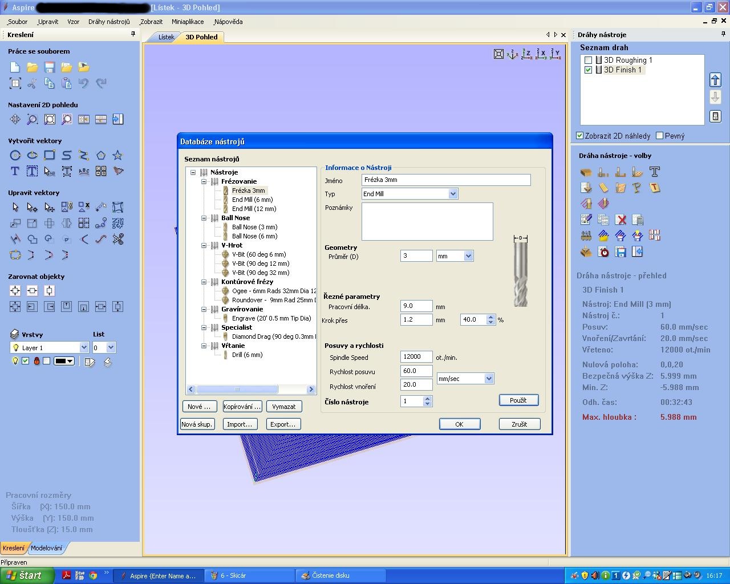Screen dimensions: 730x584
Task: Switch to the Lístek tab
Action: tap(166, 37)
